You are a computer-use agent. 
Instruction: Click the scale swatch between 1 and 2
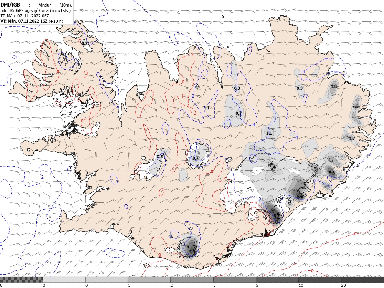149,280
